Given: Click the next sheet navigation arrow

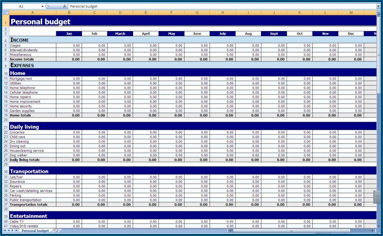Looking at the screenshot, I should [13, 230].
